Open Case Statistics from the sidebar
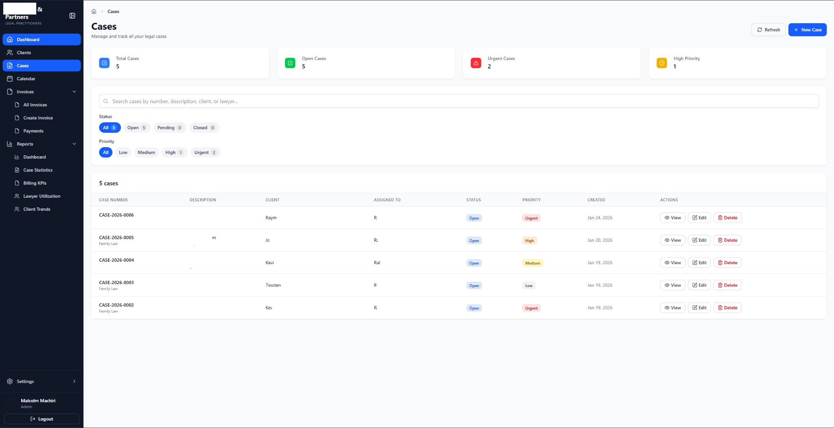Image resolution: width=834 pixels, height=428 pixels. (x=37, y=170)
